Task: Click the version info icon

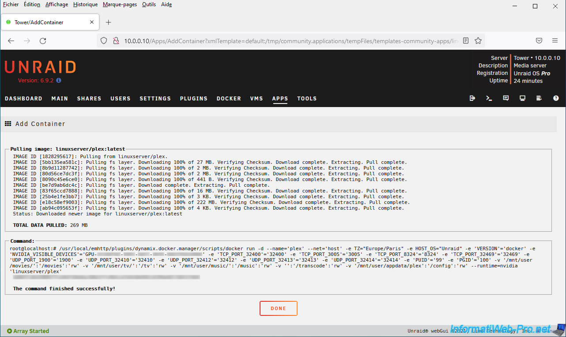Action: (59, 81)
